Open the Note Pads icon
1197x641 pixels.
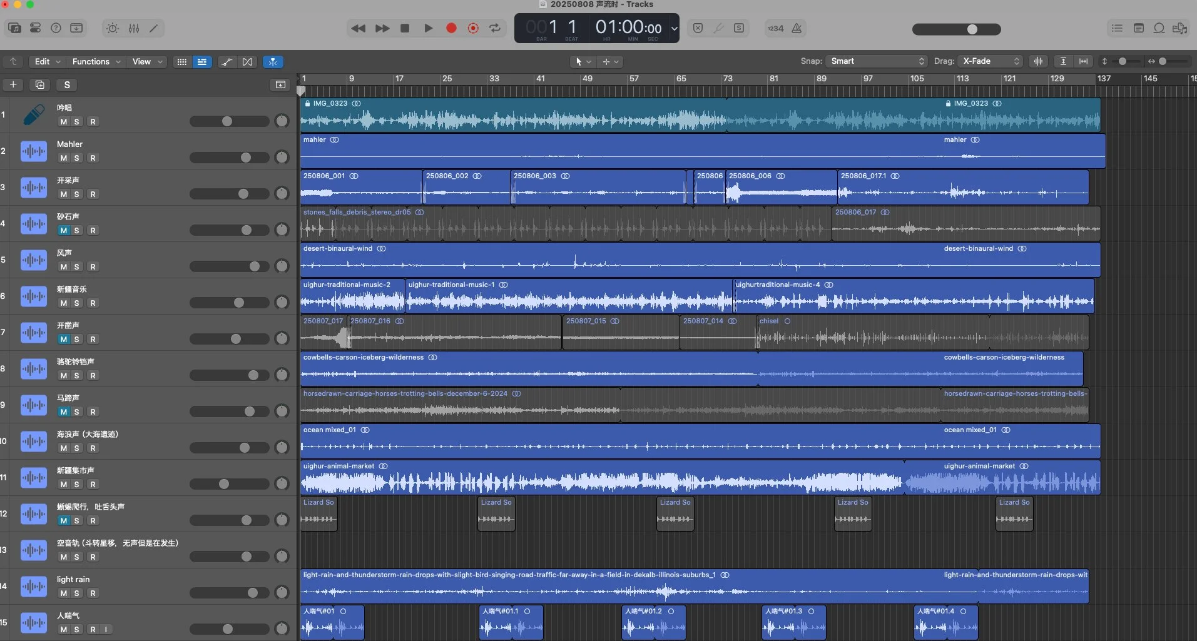click(x=1139, y=28)
